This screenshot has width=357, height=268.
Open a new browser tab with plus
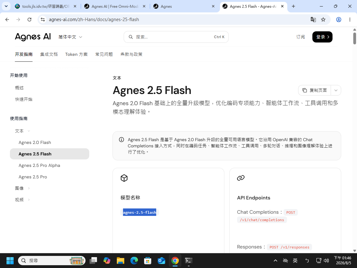point(293,7)
